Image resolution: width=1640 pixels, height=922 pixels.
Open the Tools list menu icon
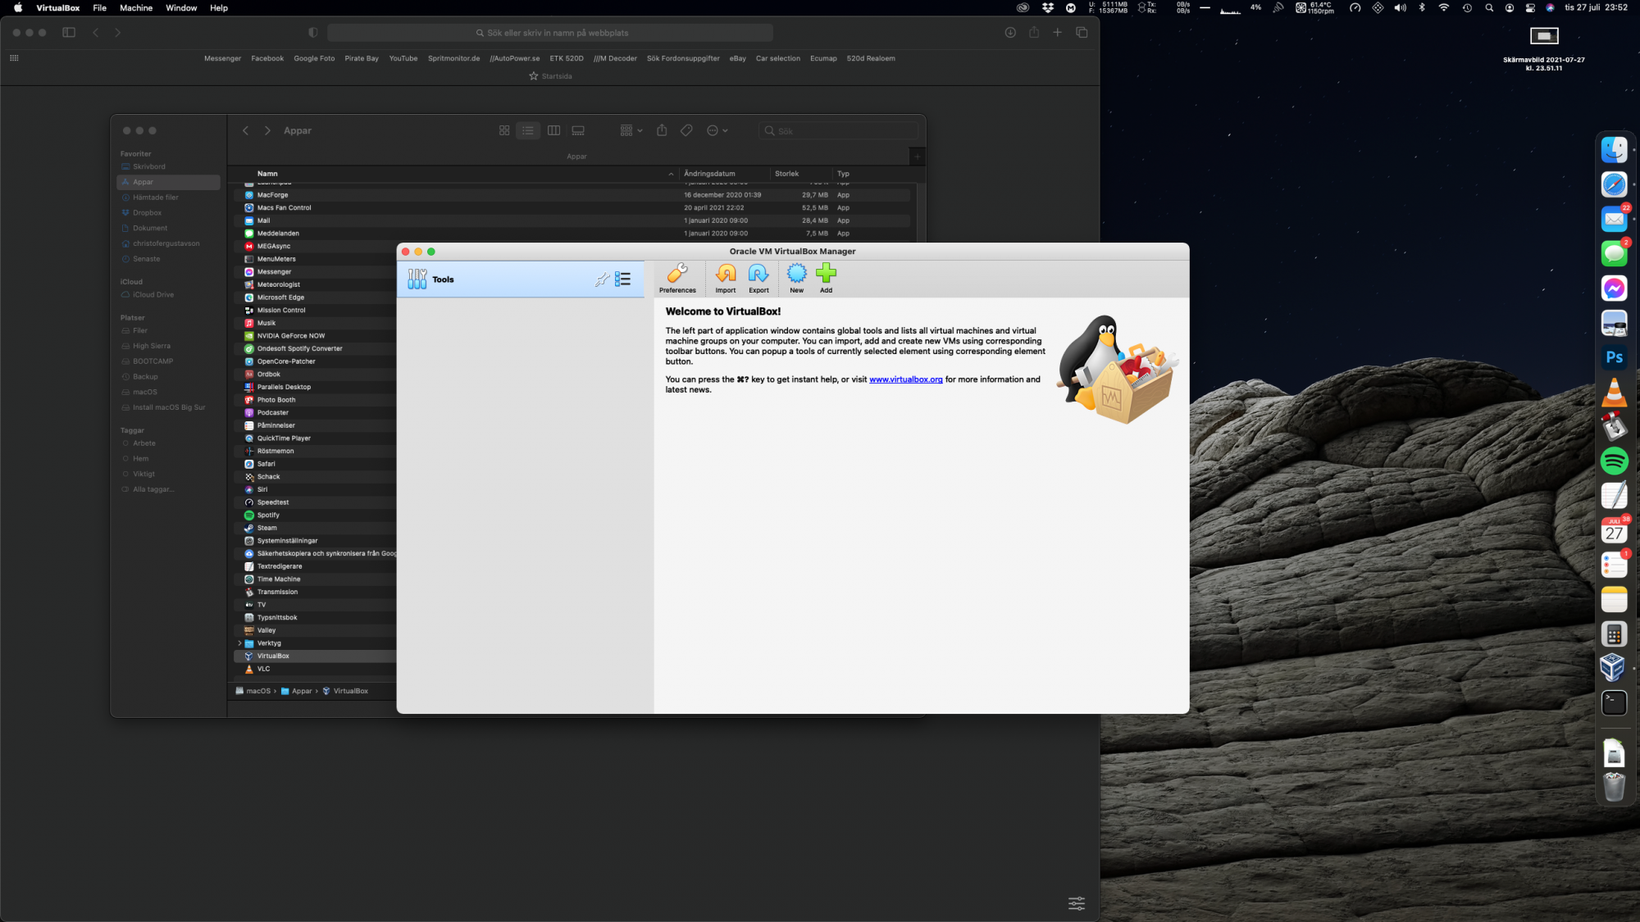click(623, 279)
